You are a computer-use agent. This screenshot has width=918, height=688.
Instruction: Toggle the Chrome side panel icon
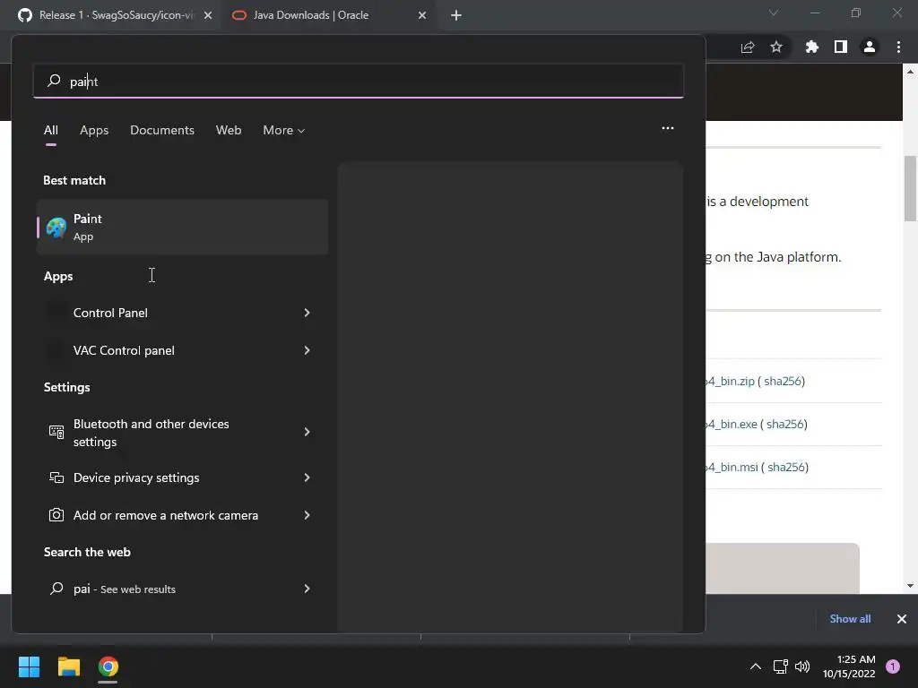[x=841, y=47]
